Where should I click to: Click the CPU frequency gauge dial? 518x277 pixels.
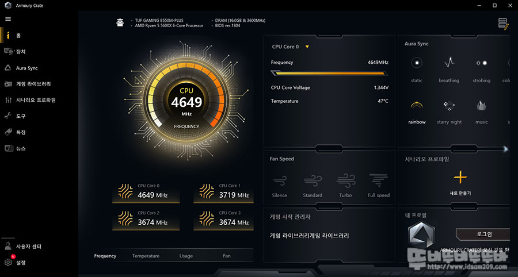[x=186, y=100]
